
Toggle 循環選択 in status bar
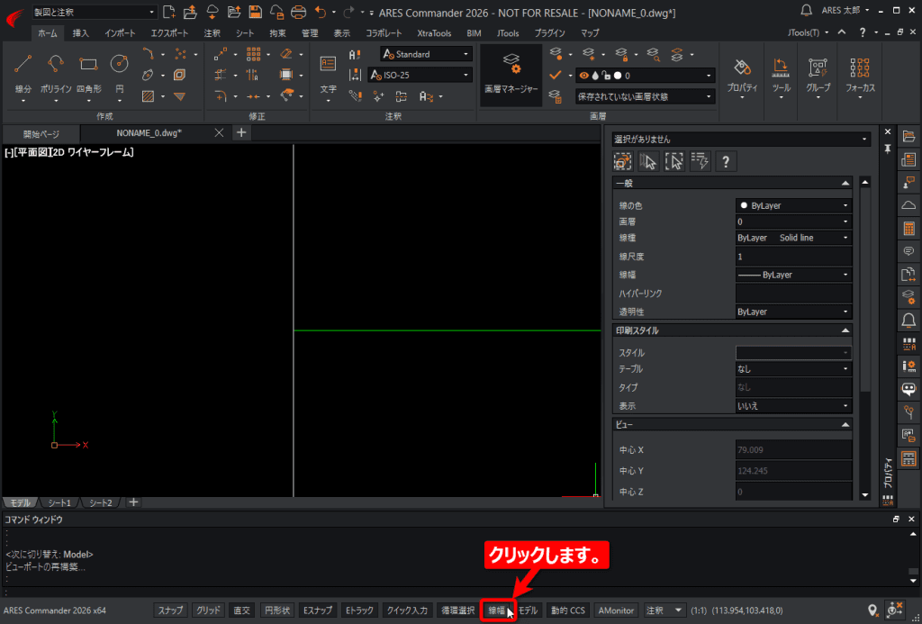pos(458,610)
